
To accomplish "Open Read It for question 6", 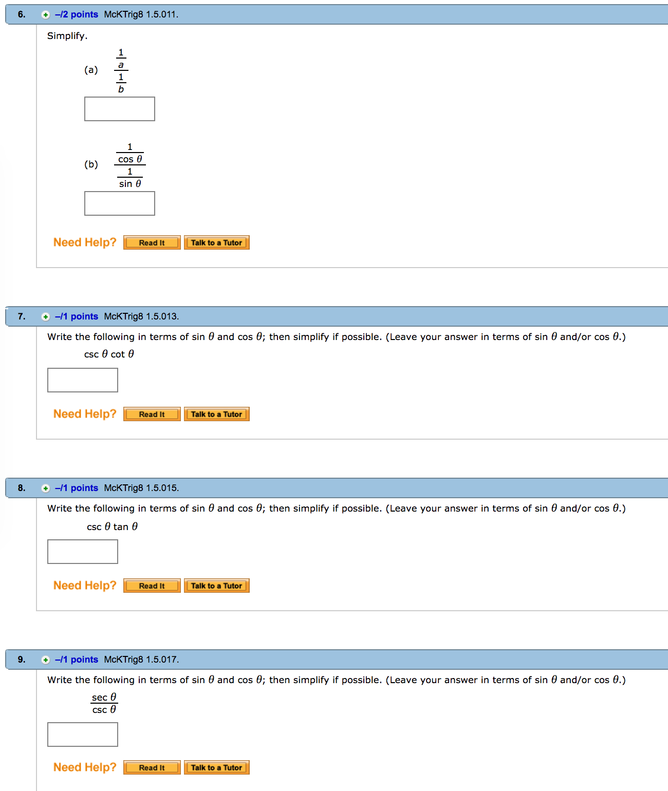I will pos(152,243).
